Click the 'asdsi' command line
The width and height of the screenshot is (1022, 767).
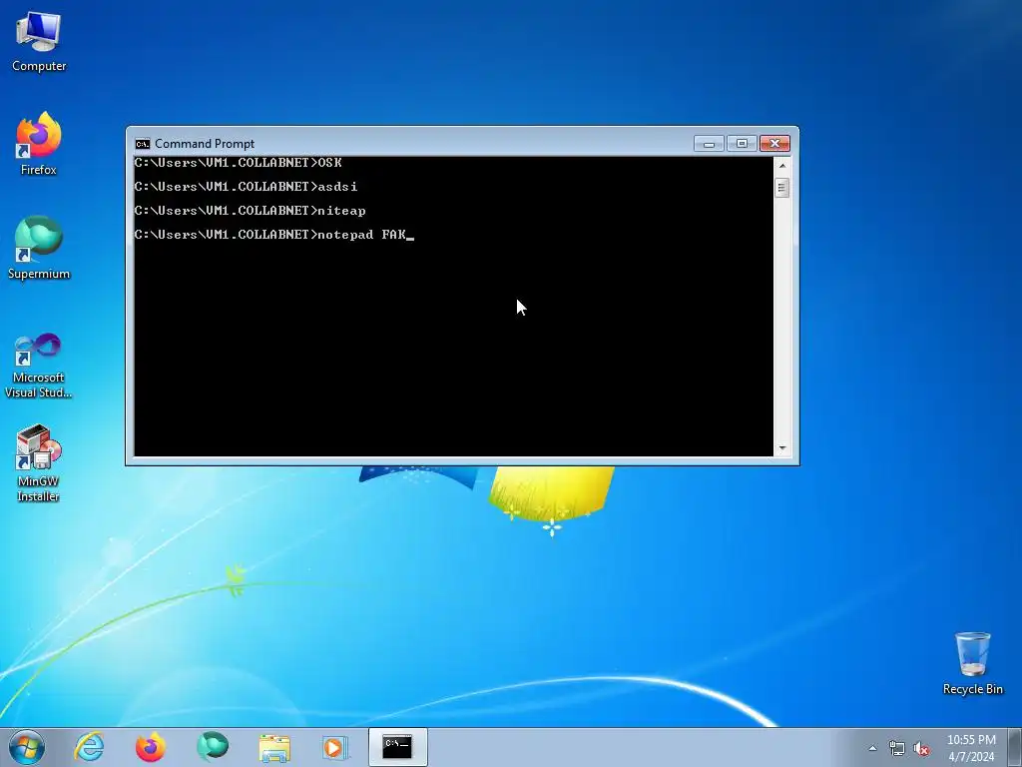246,187
